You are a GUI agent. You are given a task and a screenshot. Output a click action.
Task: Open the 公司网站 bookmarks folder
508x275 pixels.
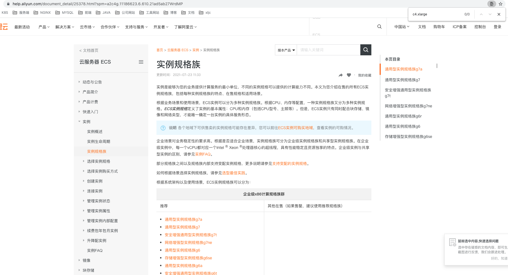pos(125,13)
